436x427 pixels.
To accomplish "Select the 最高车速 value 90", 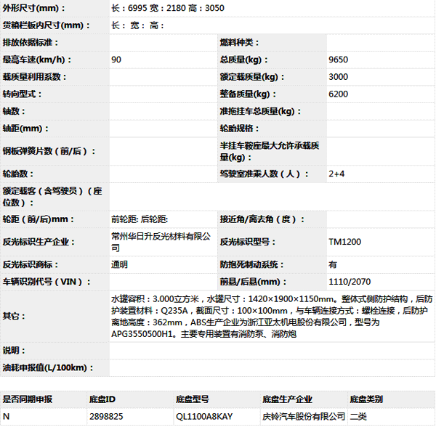I will point(117,60).
